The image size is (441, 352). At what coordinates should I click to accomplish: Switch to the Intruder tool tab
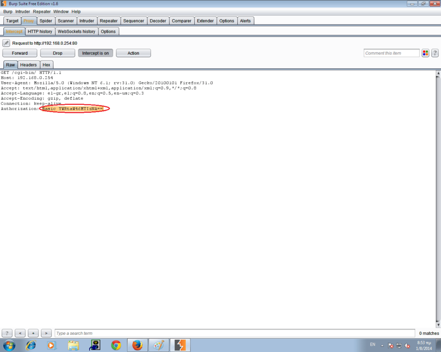87,21
